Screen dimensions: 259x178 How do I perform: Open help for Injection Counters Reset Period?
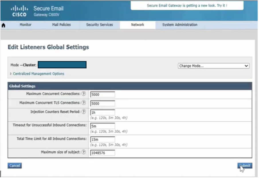coord(84,112)
